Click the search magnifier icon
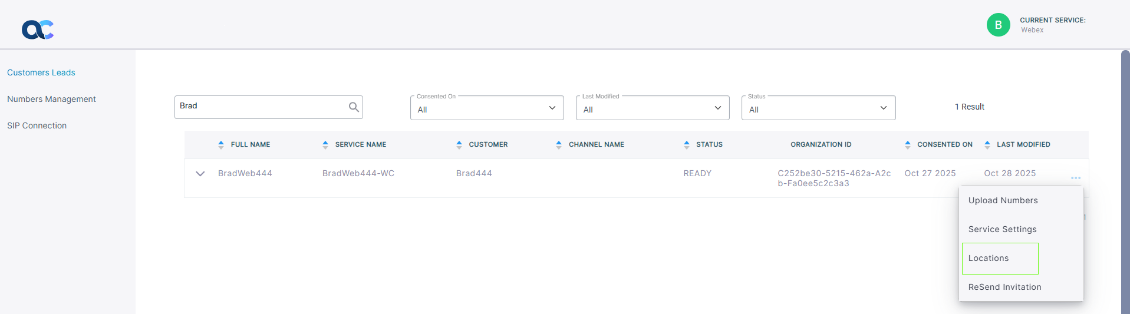Screen dimensions: 1130x314 [354, 107]
